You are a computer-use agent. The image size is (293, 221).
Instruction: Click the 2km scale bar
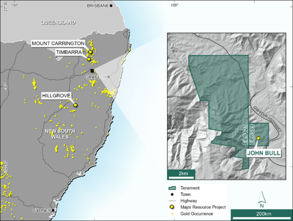181,173
